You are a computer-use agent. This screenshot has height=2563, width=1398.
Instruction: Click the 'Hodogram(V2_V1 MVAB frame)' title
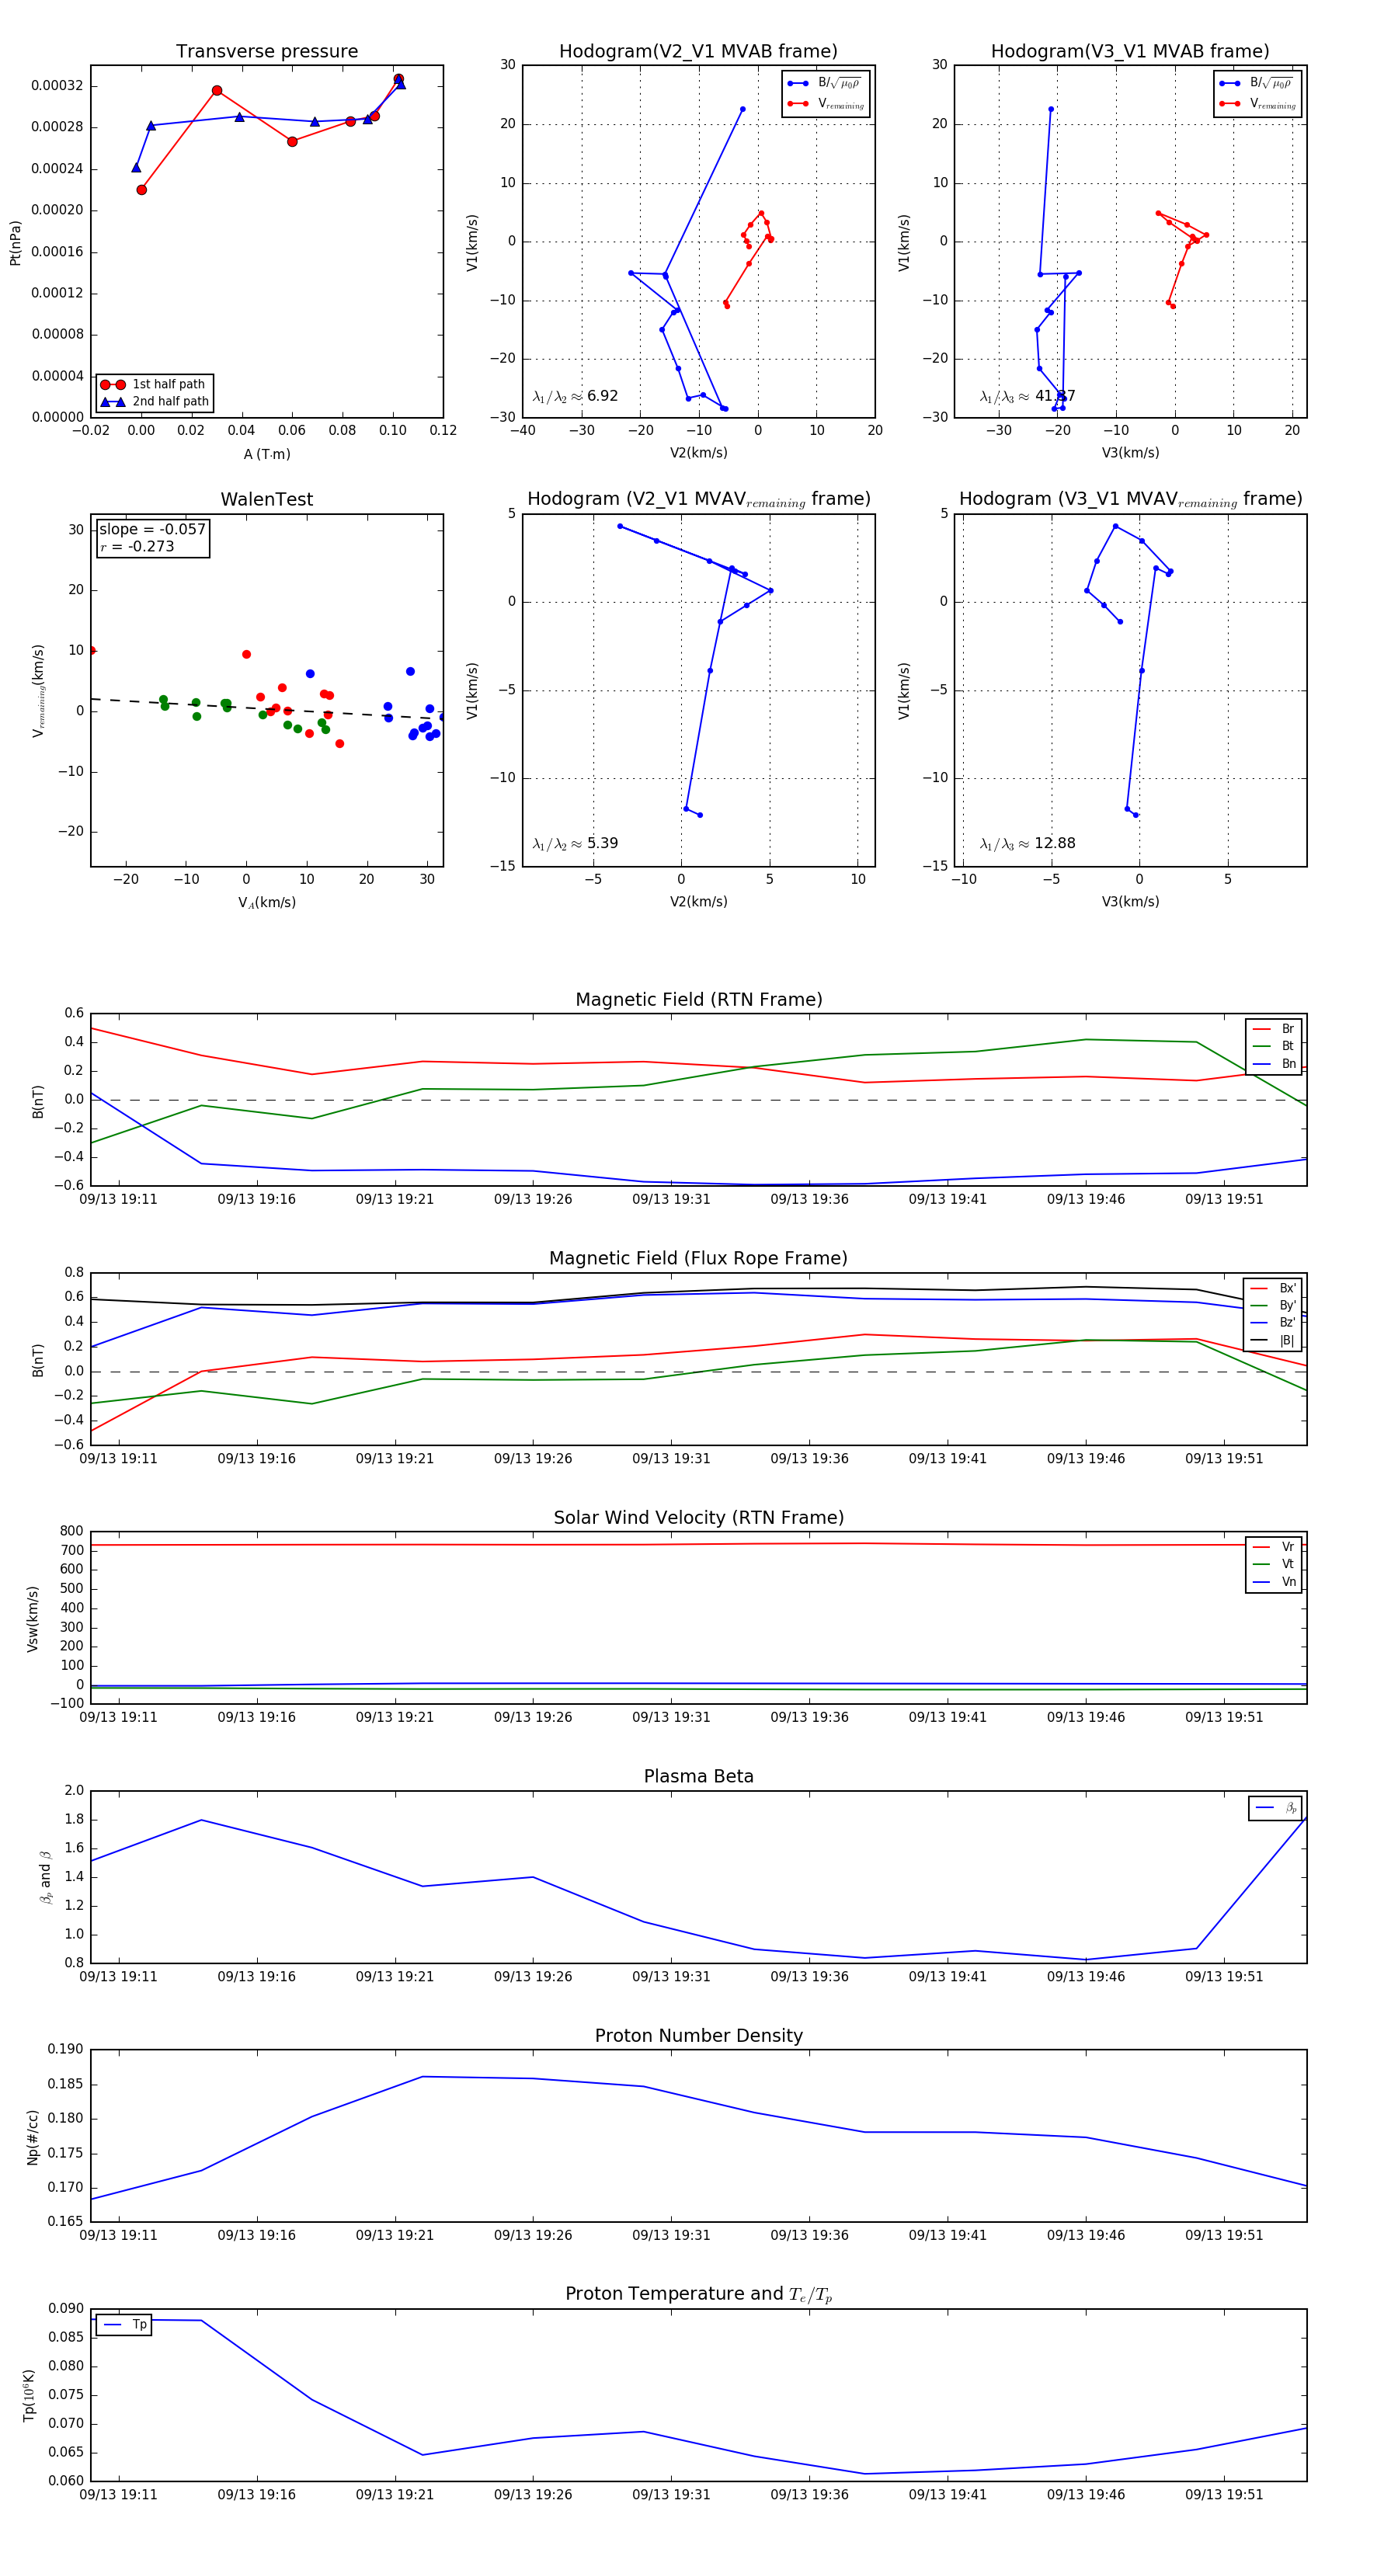697,52
